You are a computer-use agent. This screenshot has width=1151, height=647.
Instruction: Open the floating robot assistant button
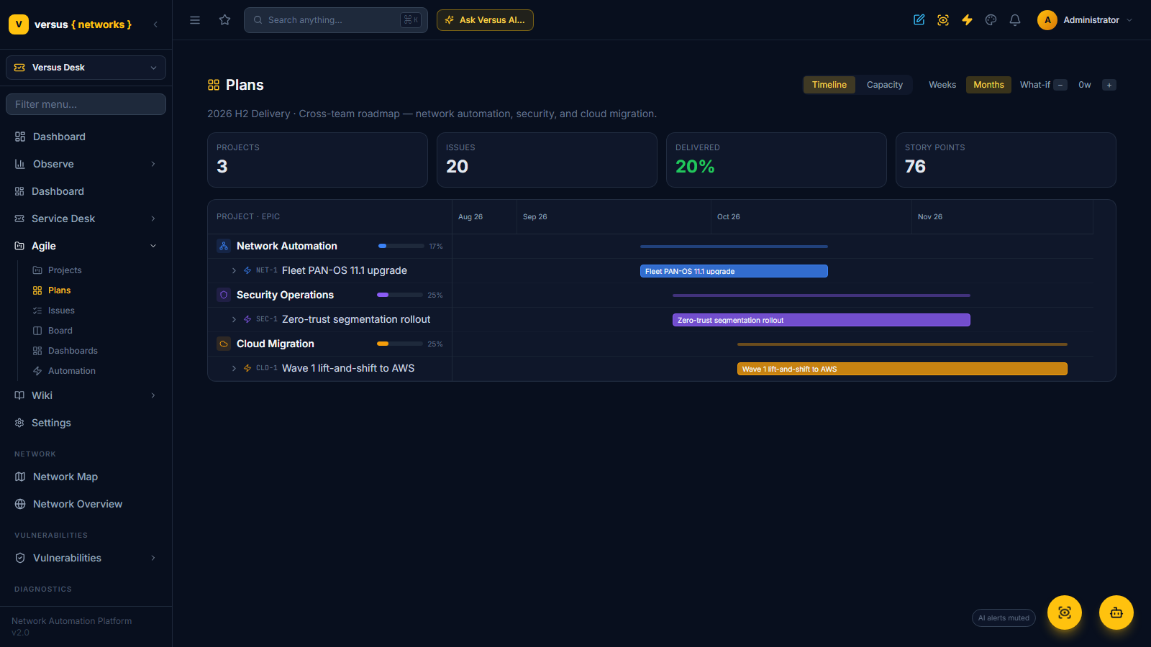click(x=1116, y=612)
